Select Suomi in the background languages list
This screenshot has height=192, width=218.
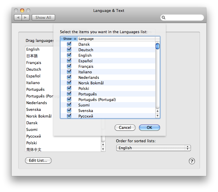32,129
